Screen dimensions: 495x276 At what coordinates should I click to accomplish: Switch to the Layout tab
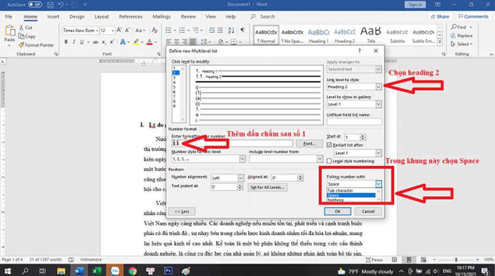[102, 17]
